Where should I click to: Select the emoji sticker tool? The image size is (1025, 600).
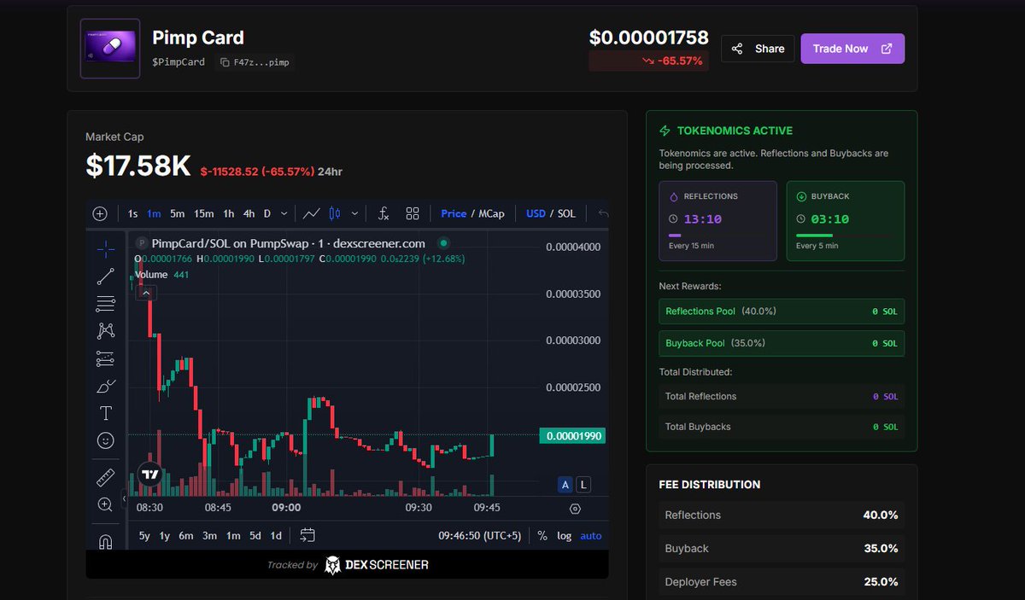point(105,440)
